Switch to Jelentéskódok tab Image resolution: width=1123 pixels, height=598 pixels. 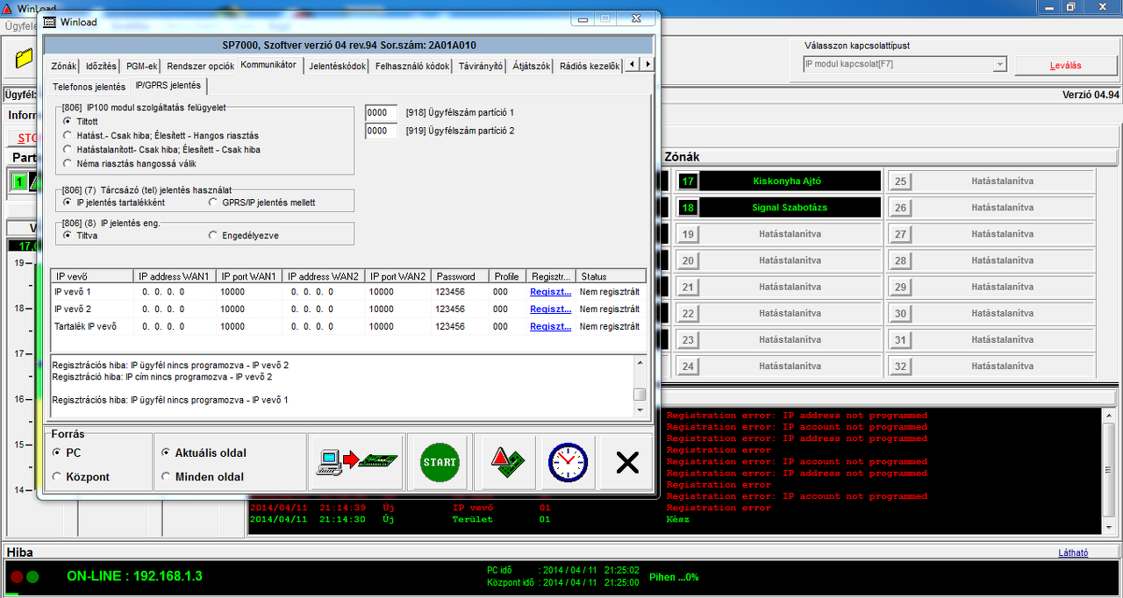click(338, 66)
